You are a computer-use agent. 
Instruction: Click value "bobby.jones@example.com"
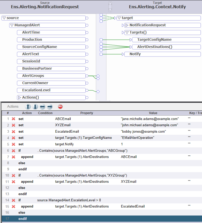click(143, 132)
